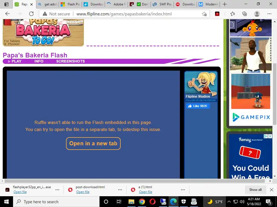Open the Papa's Bakeria To Go banner
277x207 pixels.
tap(43, 33)
